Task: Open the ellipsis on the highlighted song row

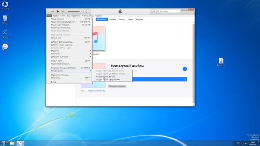Action: pos(185,79)
